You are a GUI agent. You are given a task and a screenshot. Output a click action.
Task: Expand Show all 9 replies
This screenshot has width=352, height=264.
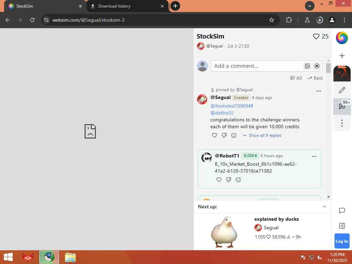262,135
